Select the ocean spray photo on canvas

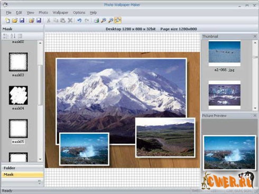[84, 149]
